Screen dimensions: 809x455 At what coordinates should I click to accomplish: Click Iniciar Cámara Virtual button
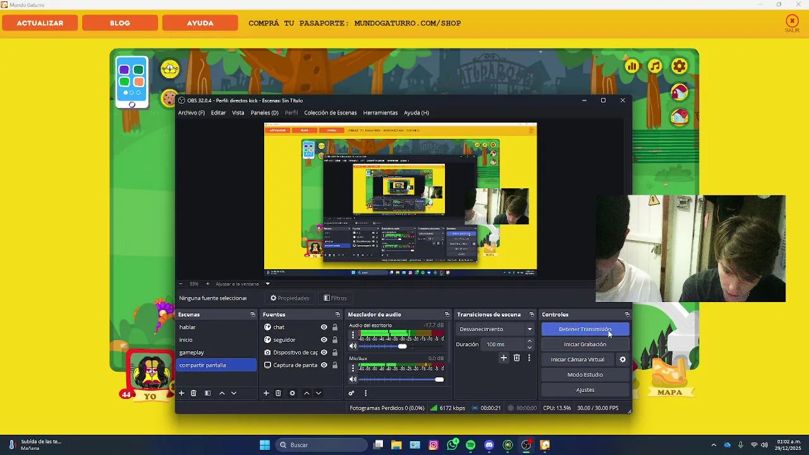578,360
